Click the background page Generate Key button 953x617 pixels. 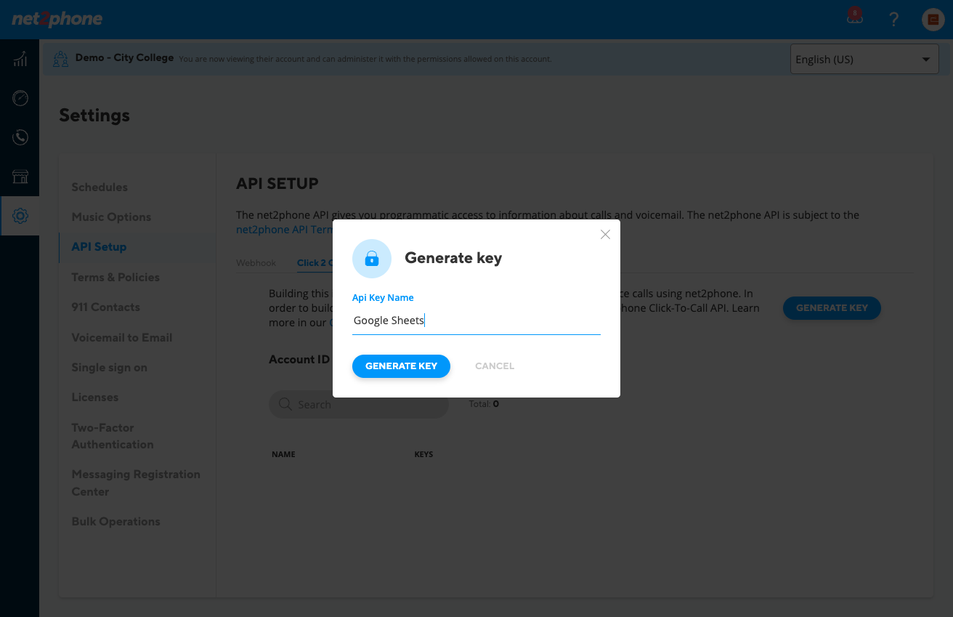[832, 308]
